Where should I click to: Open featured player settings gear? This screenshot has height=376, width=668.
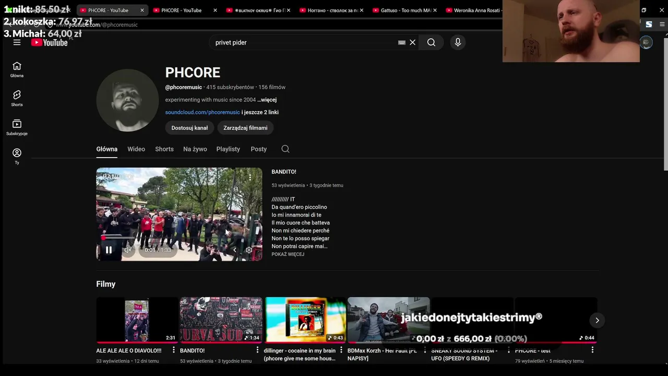click(x=249, y=250)
